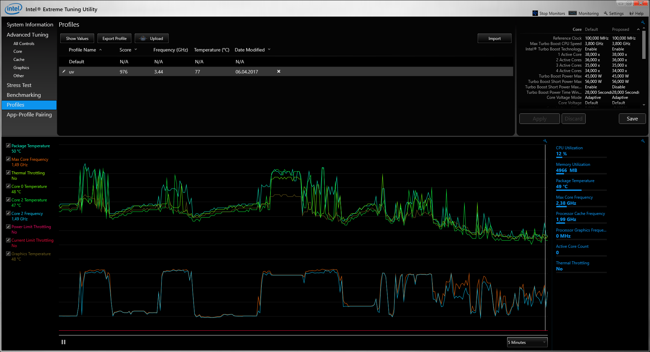
Task: Click the Turbo Boost Short Power Max Disable value
Action: (x=619, y=87)
